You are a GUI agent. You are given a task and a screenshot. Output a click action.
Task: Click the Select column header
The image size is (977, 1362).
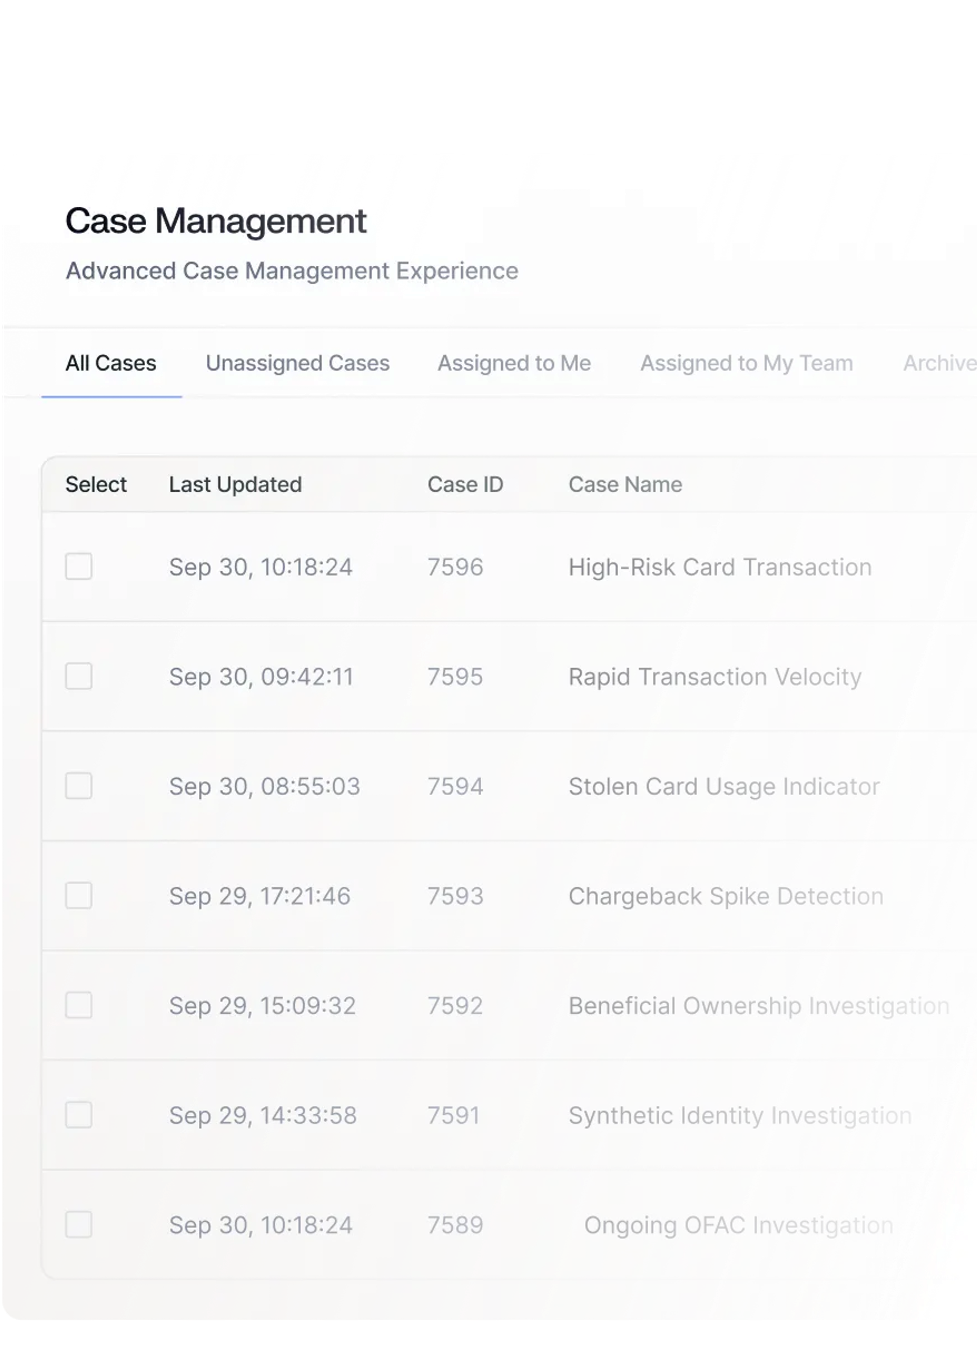click(x=96, y=485)
